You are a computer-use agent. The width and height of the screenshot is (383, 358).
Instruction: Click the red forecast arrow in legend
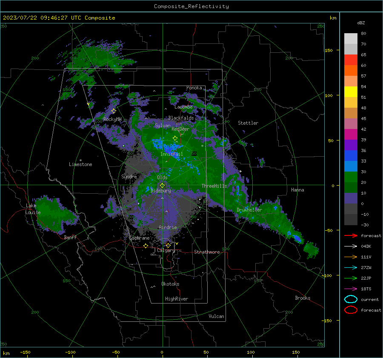(x=351, y=235)
